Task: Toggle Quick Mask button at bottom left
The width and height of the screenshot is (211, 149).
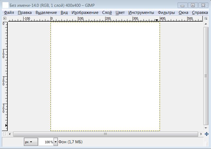Action: tap(4, 134)
